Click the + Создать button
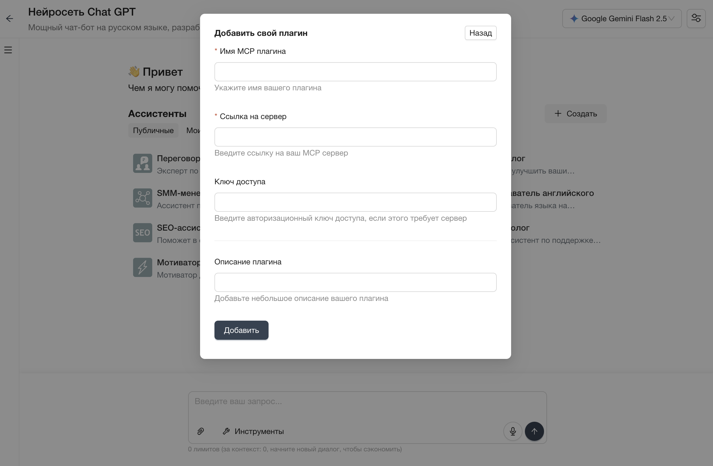The height and width of the screenshot is (466, 713). coord(575,114)
